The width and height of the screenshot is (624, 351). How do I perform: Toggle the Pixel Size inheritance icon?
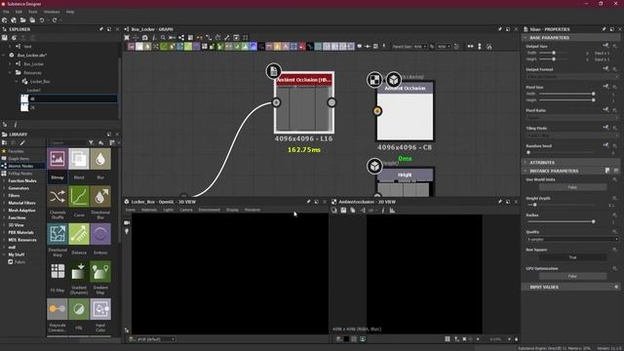point(606,87)
